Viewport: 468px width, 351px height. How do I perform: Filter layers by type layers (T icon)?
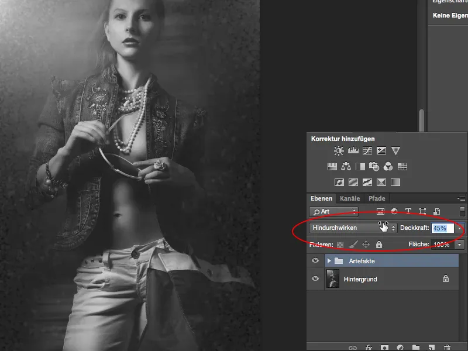(x=408, y=211)
